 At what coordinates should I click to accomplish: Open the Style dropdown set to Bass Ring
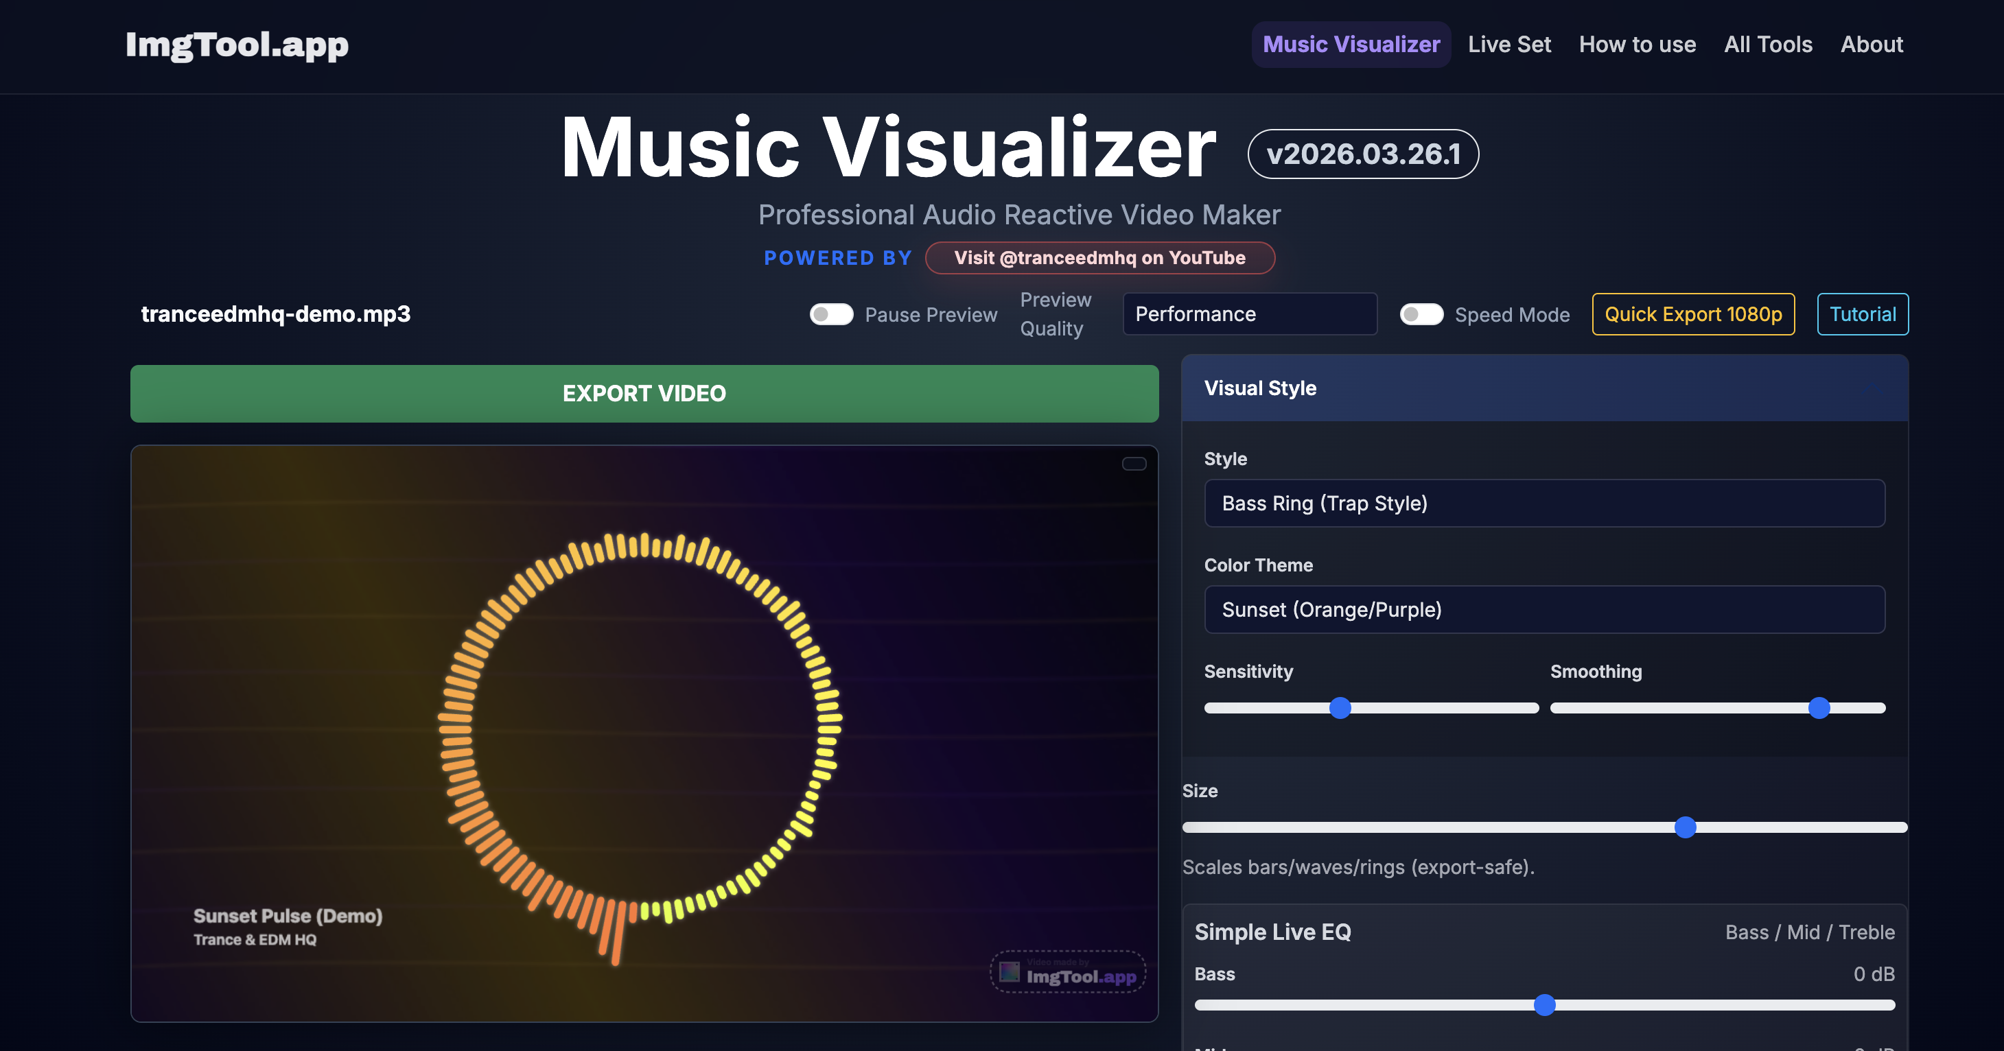click(x=1544, y=503)
